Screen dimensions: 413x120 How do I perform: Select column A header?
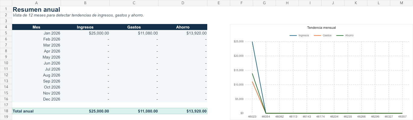click(36, 3)
